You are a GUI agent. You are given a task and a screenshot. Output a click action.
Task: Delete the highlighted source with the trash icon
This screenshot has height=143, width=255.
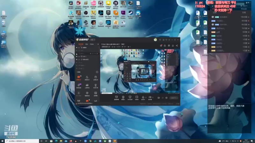97,53
